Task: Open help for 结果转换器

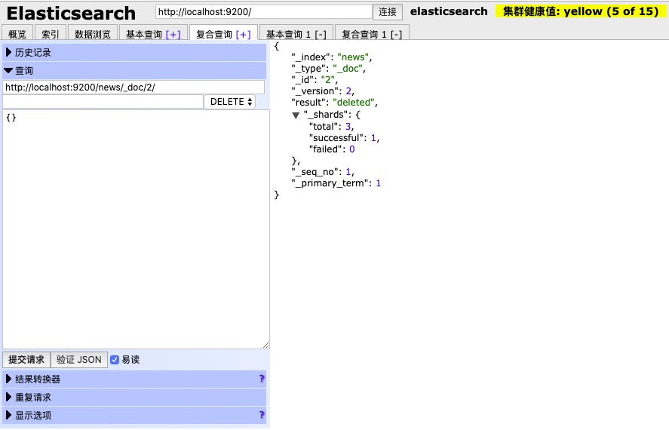Action: pyautogui.click(x=262, y=379)
